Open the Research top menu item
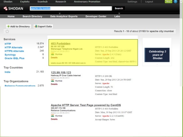The height and width of the screenshot is (137, 183). [61, 2]
